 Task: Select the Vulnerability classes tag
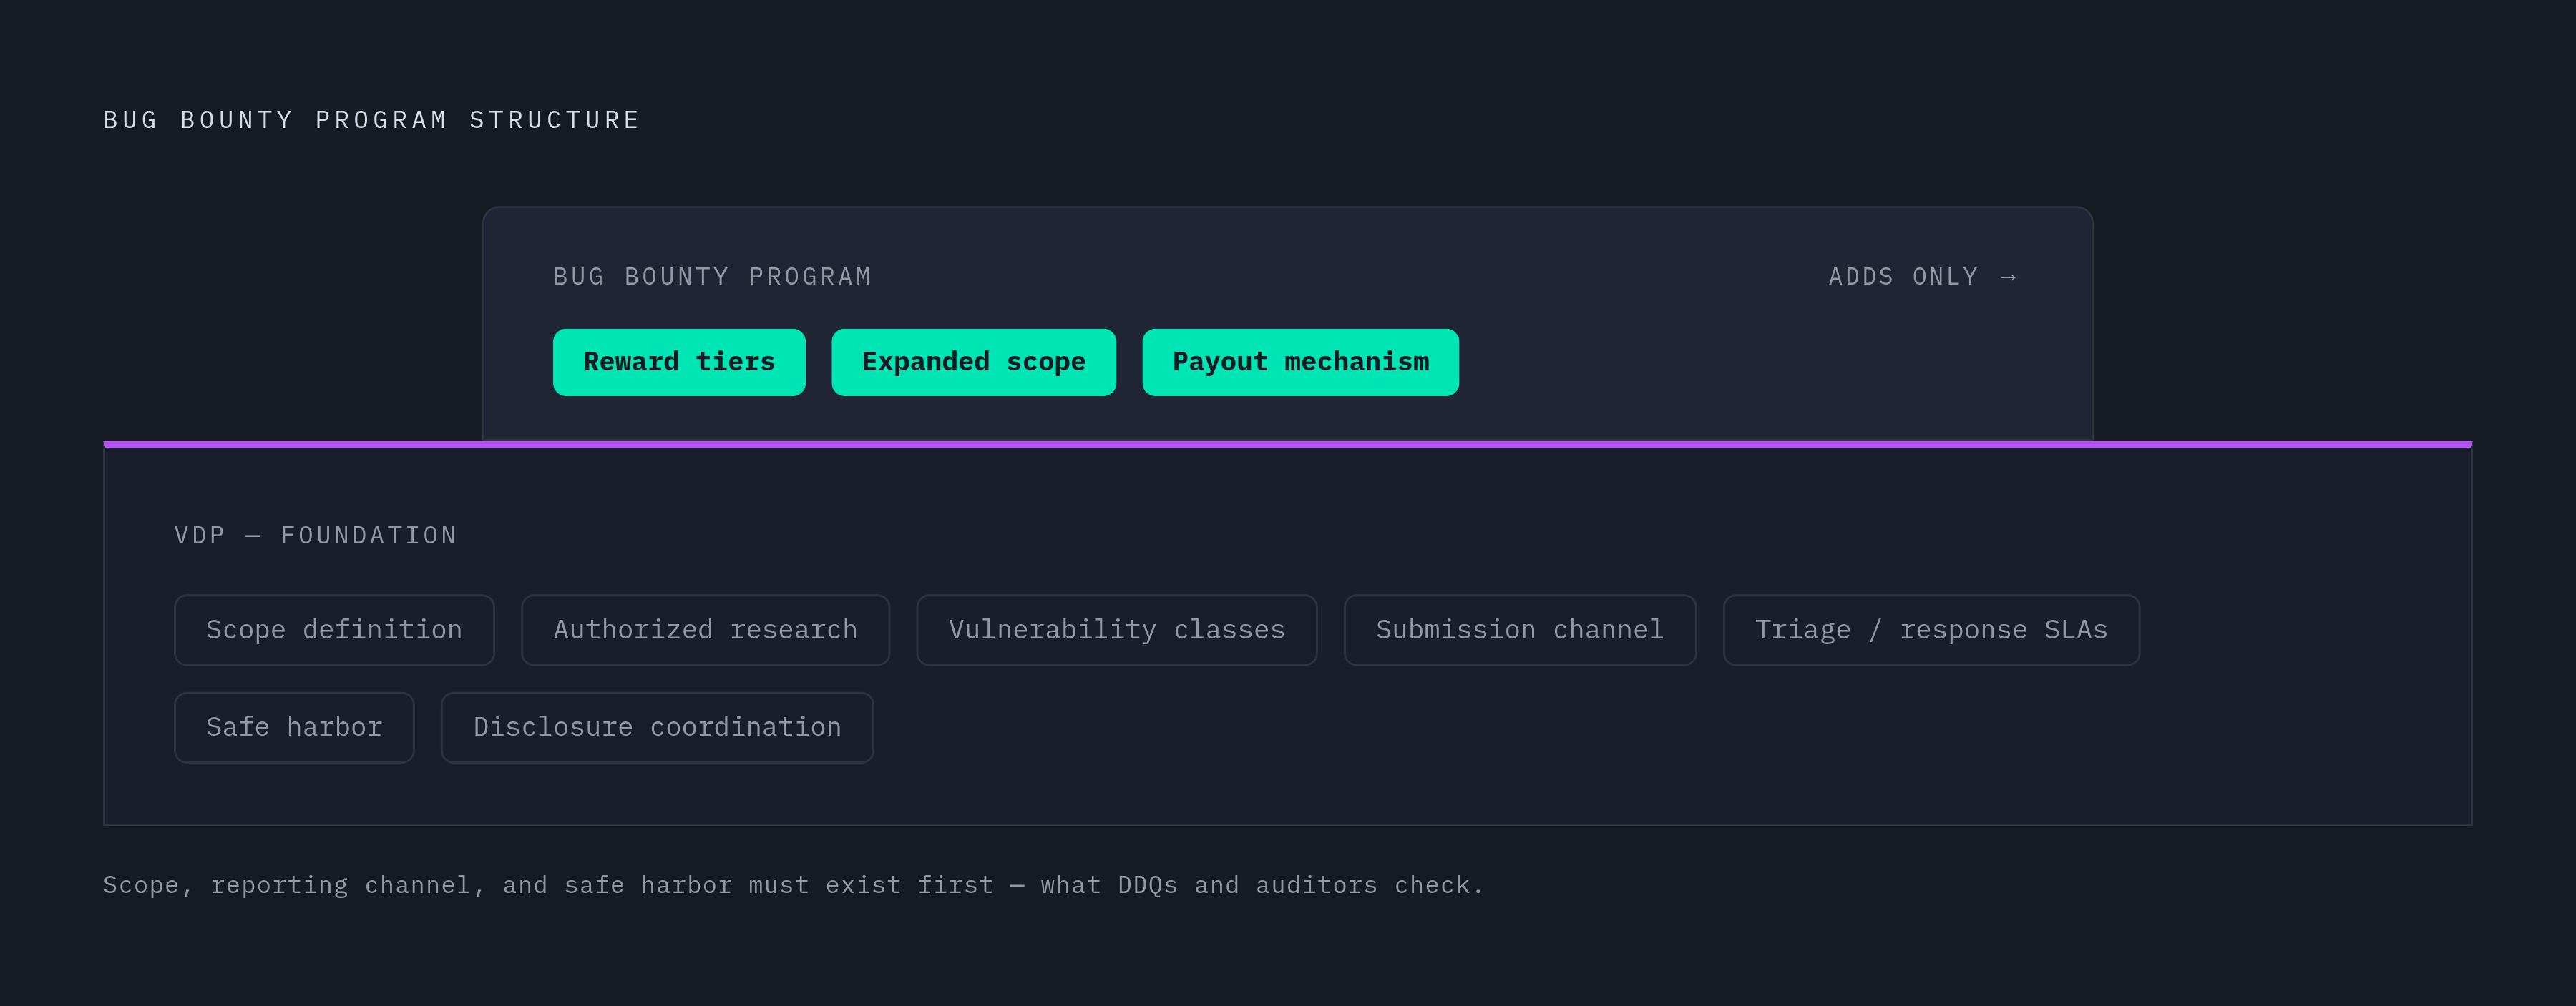1116,629
